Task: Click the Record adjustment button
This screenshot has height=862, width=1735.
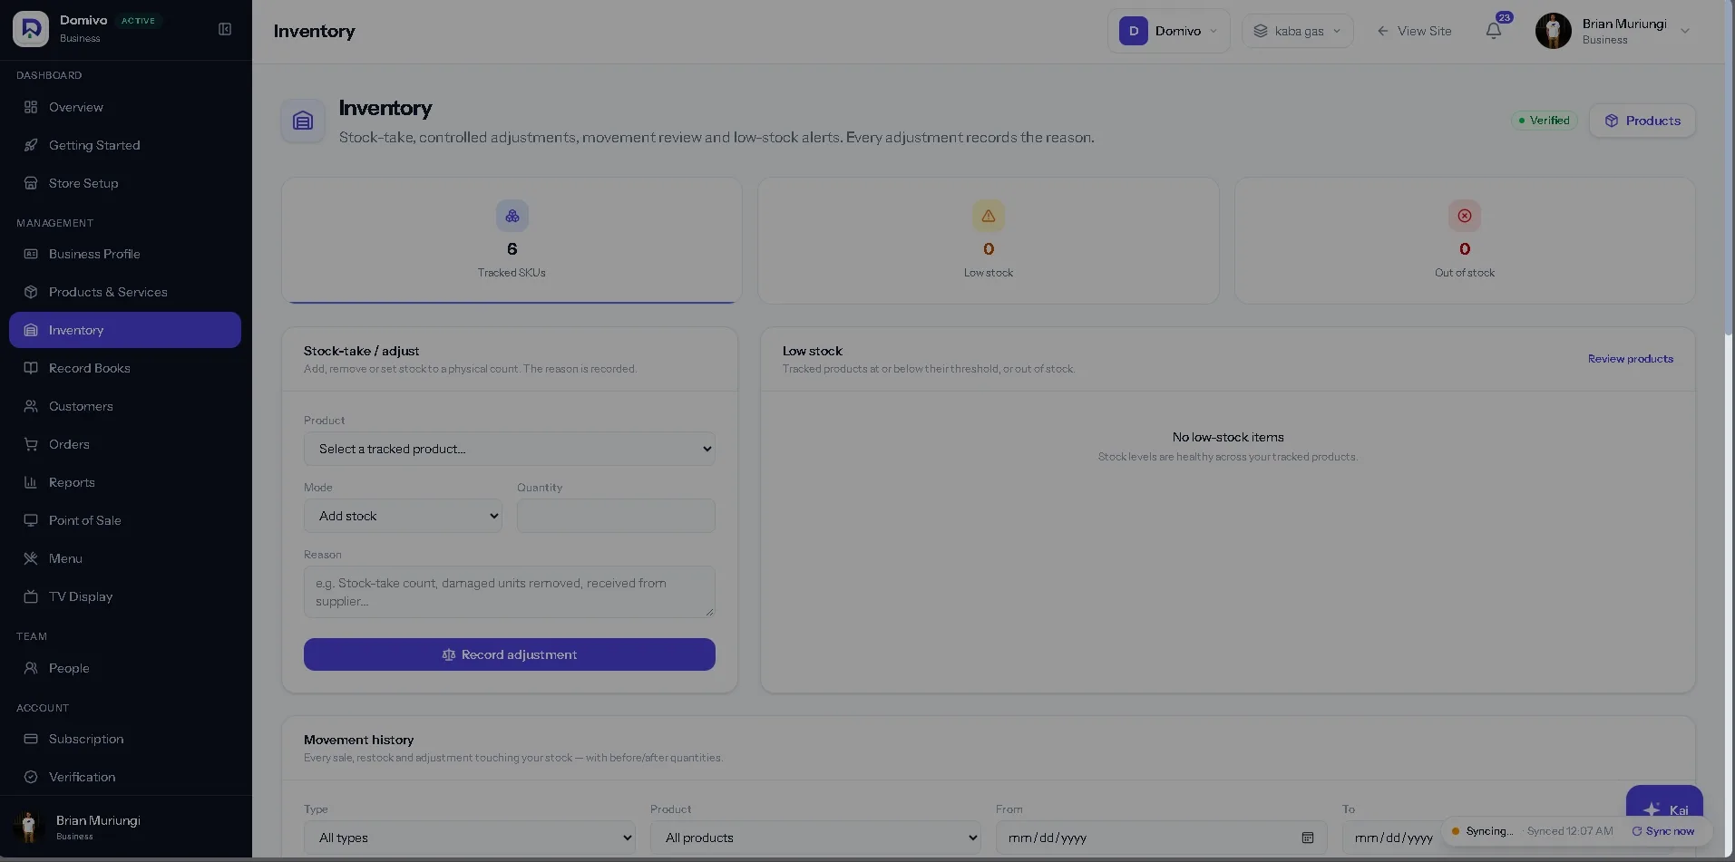Action: point(510,654)
